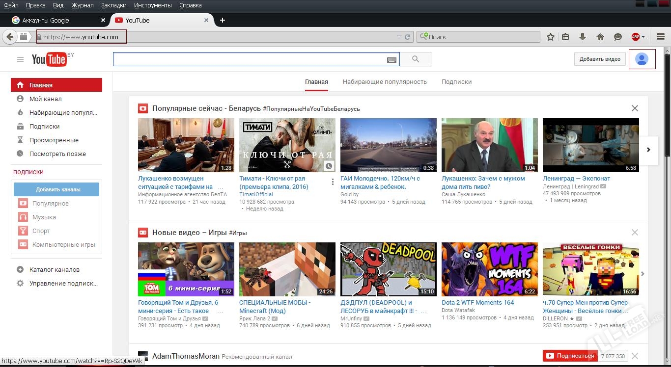671x367 pixels.
Task: Switch to Набирающие популярность tab
Action: point(385,82)
